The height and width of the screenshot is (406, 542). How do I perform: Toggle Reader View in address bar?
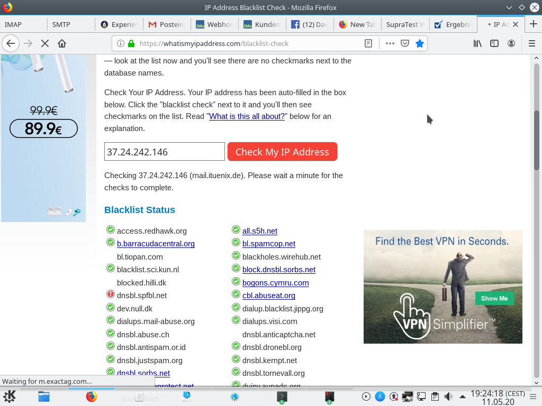tap(369, 43)
